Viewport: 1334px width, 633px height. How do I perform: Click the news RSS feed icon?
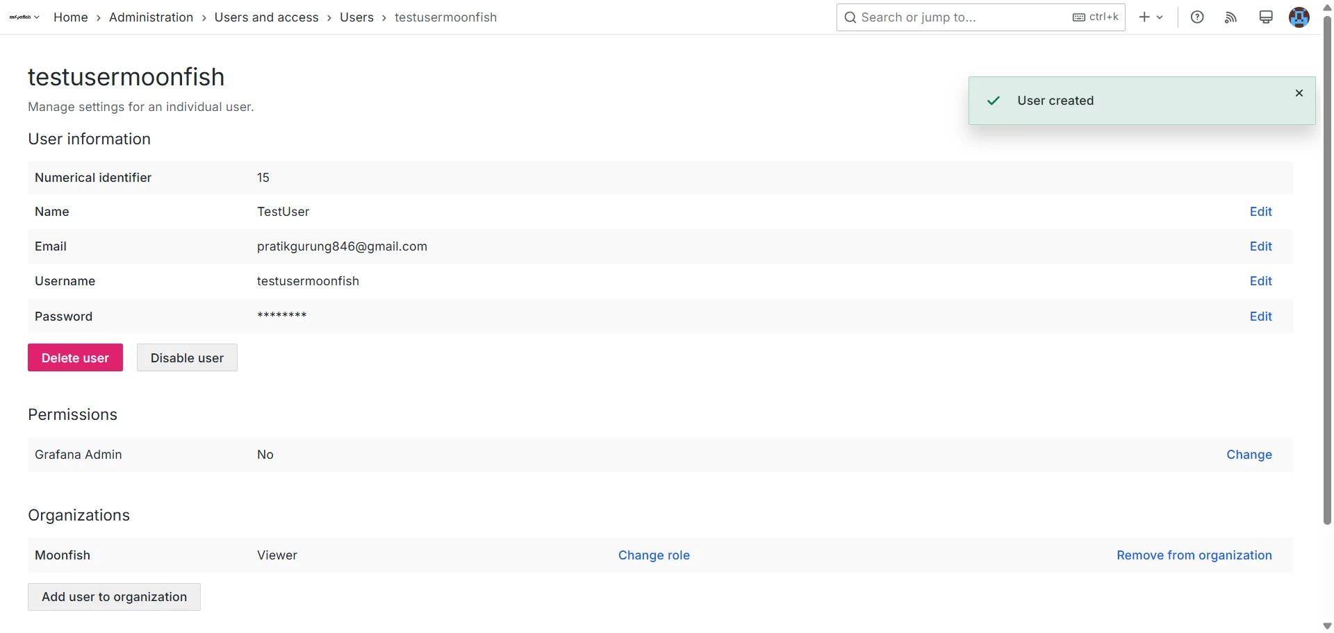pyautogui.click(x=1230, y=17)
